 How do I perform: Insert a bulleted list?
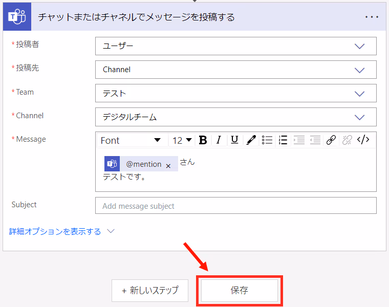click(x=267, y=140)
